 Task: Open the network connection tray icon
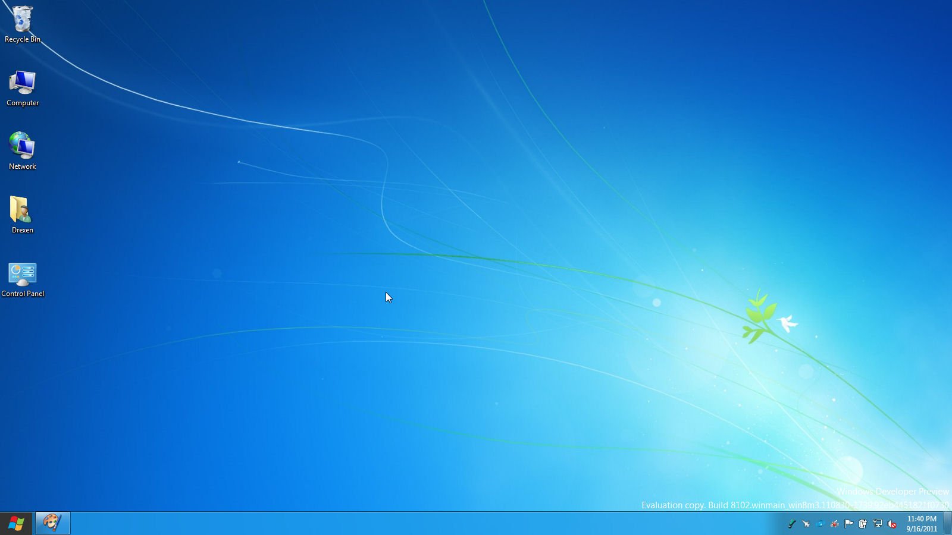(x=878, y=524)
